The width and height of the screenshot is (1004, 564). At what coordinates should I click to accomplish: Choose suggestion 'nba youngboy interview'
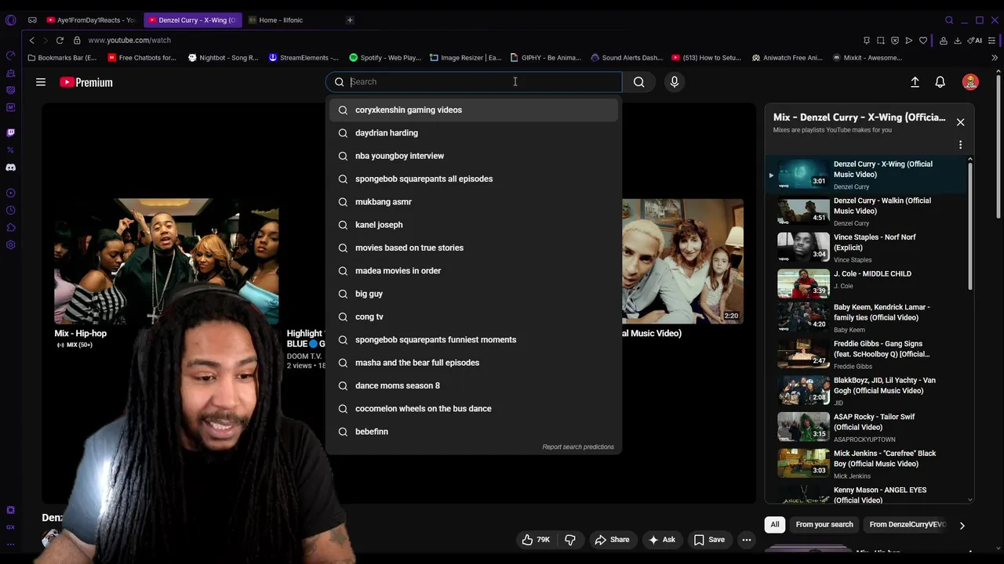tap(474, 156)
